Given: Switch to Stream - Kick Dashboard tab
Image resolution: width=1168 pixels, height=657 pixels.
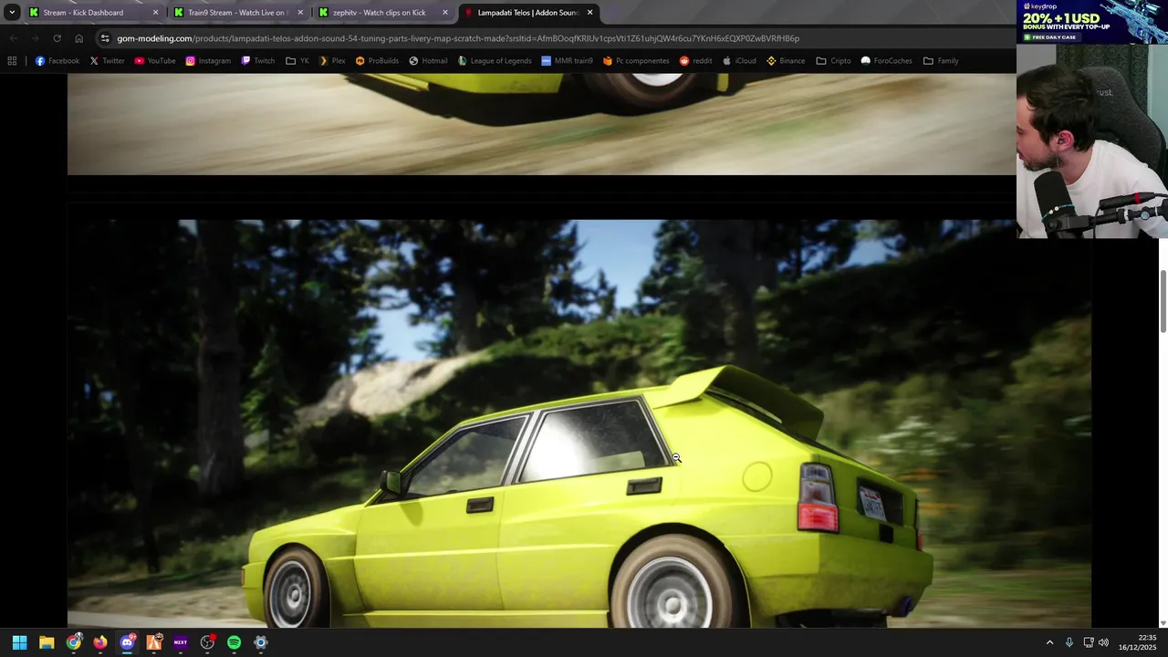Looking at the screenshot, I should 93,13.
